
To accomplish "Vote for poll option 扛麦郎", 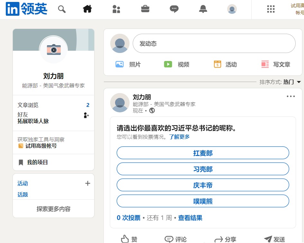I will tap(203, 153).
